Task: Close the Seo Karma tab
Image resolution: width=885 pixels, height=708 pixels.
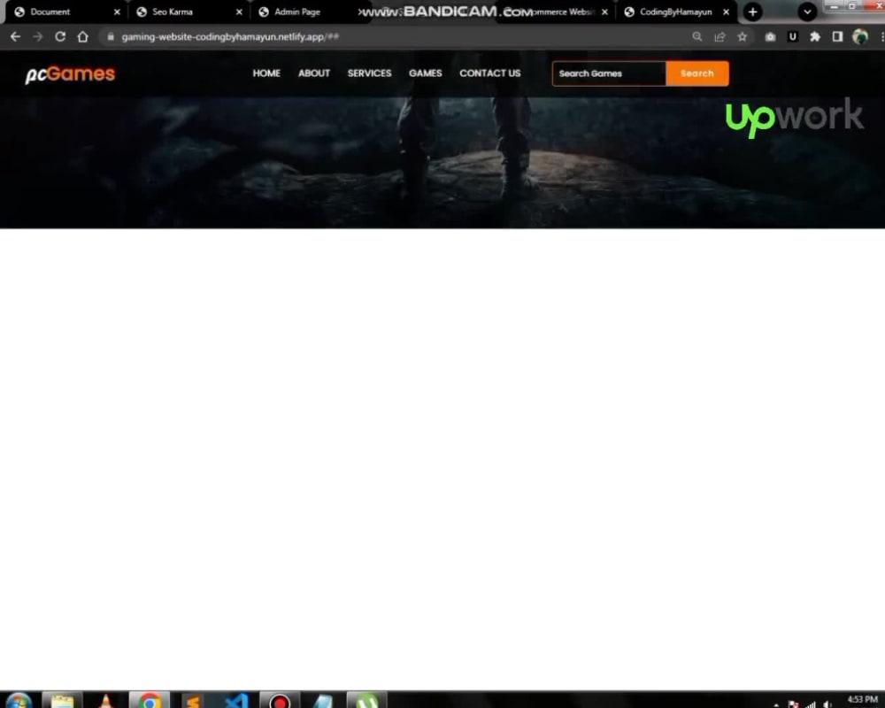Action: click(x=239, y=12)
